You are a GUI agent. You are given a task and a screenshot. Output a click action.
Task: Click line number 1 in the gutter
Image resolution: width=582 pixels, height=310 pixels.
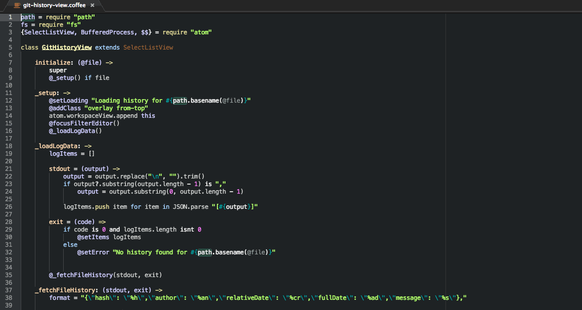coord(11,17)
